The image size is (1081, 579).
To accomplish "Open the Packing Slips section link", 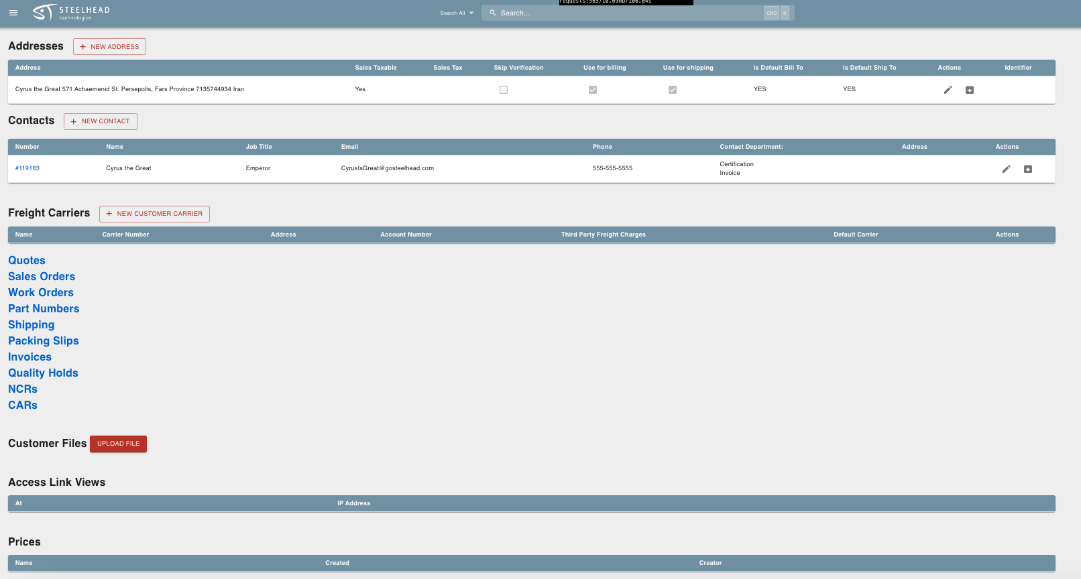I will (x=44, y=341).
